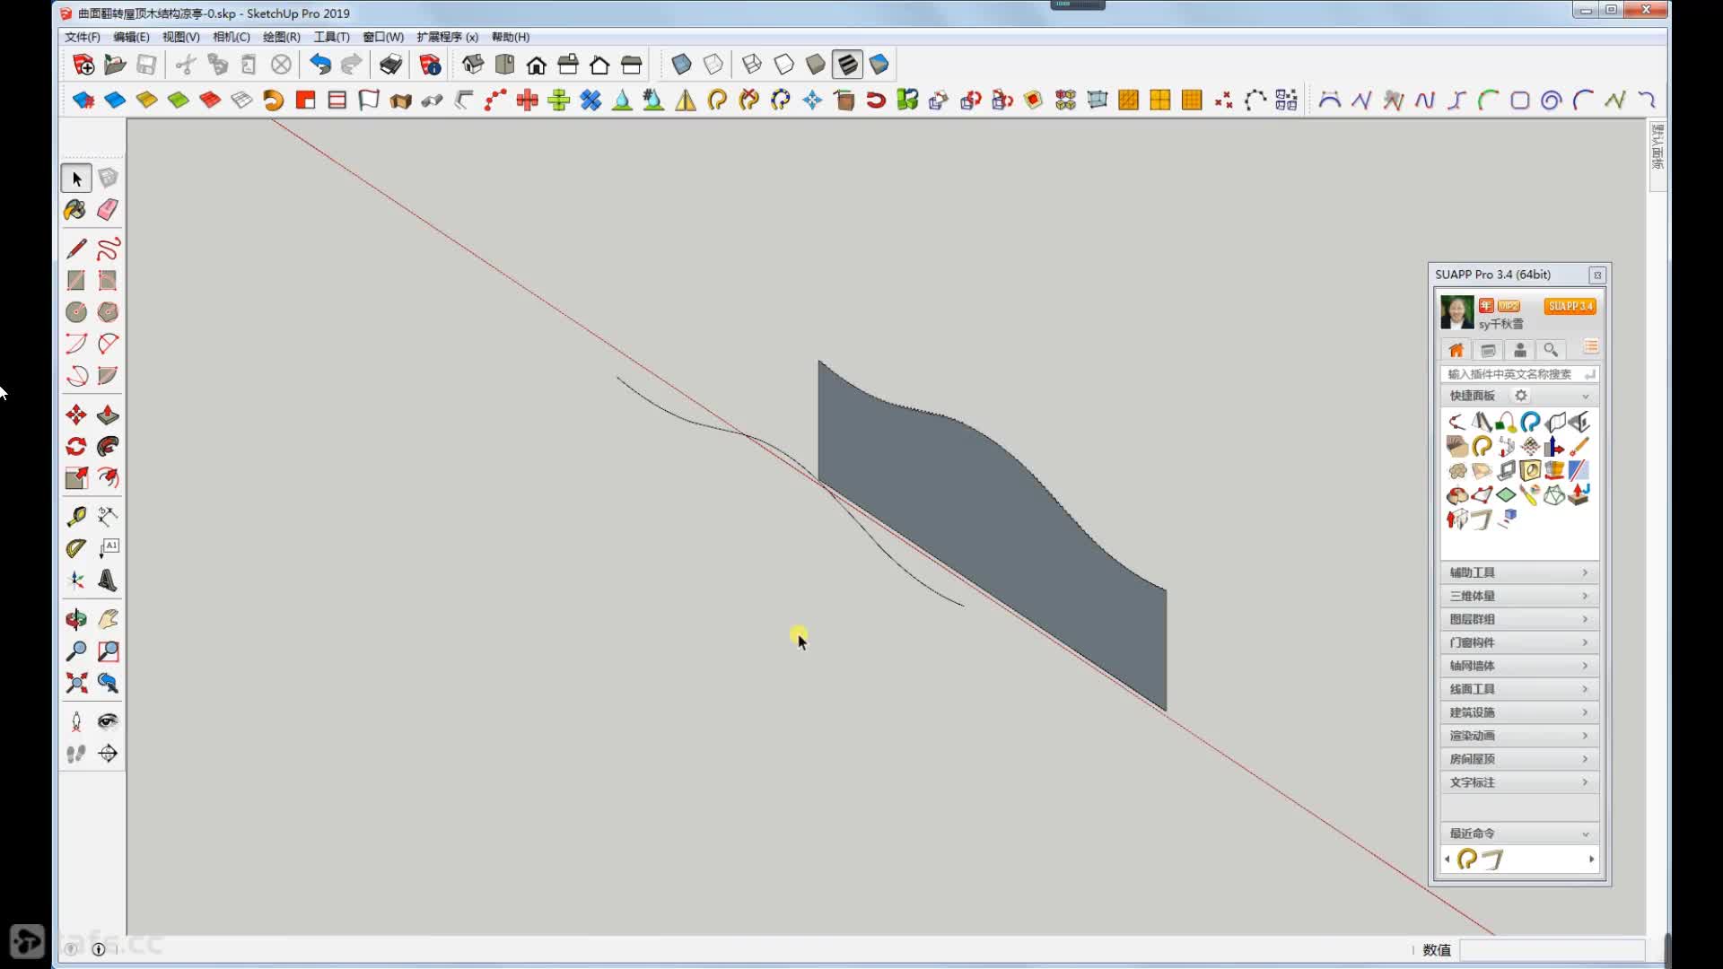The image size is (1723, 969).
Task: Click the orange SUAPP 3.4 button
Action: click(1570, 306)
